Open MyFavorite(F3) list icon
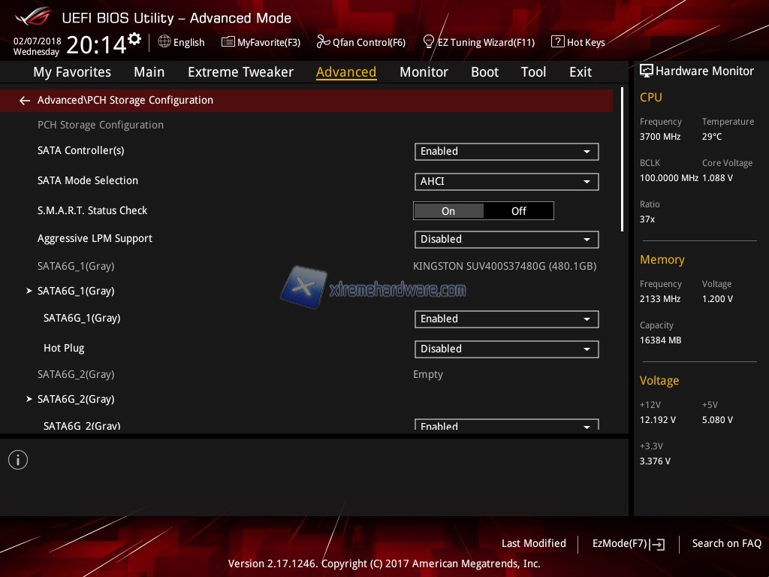This screenshot has height=577, width=769. tap(228, 42)
